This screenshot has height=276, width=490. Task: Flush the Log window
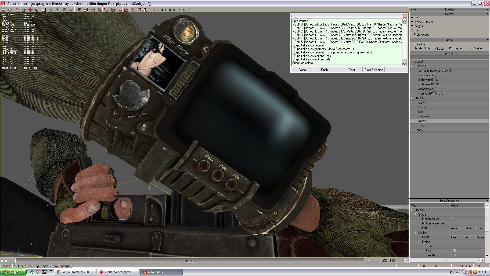324,70
